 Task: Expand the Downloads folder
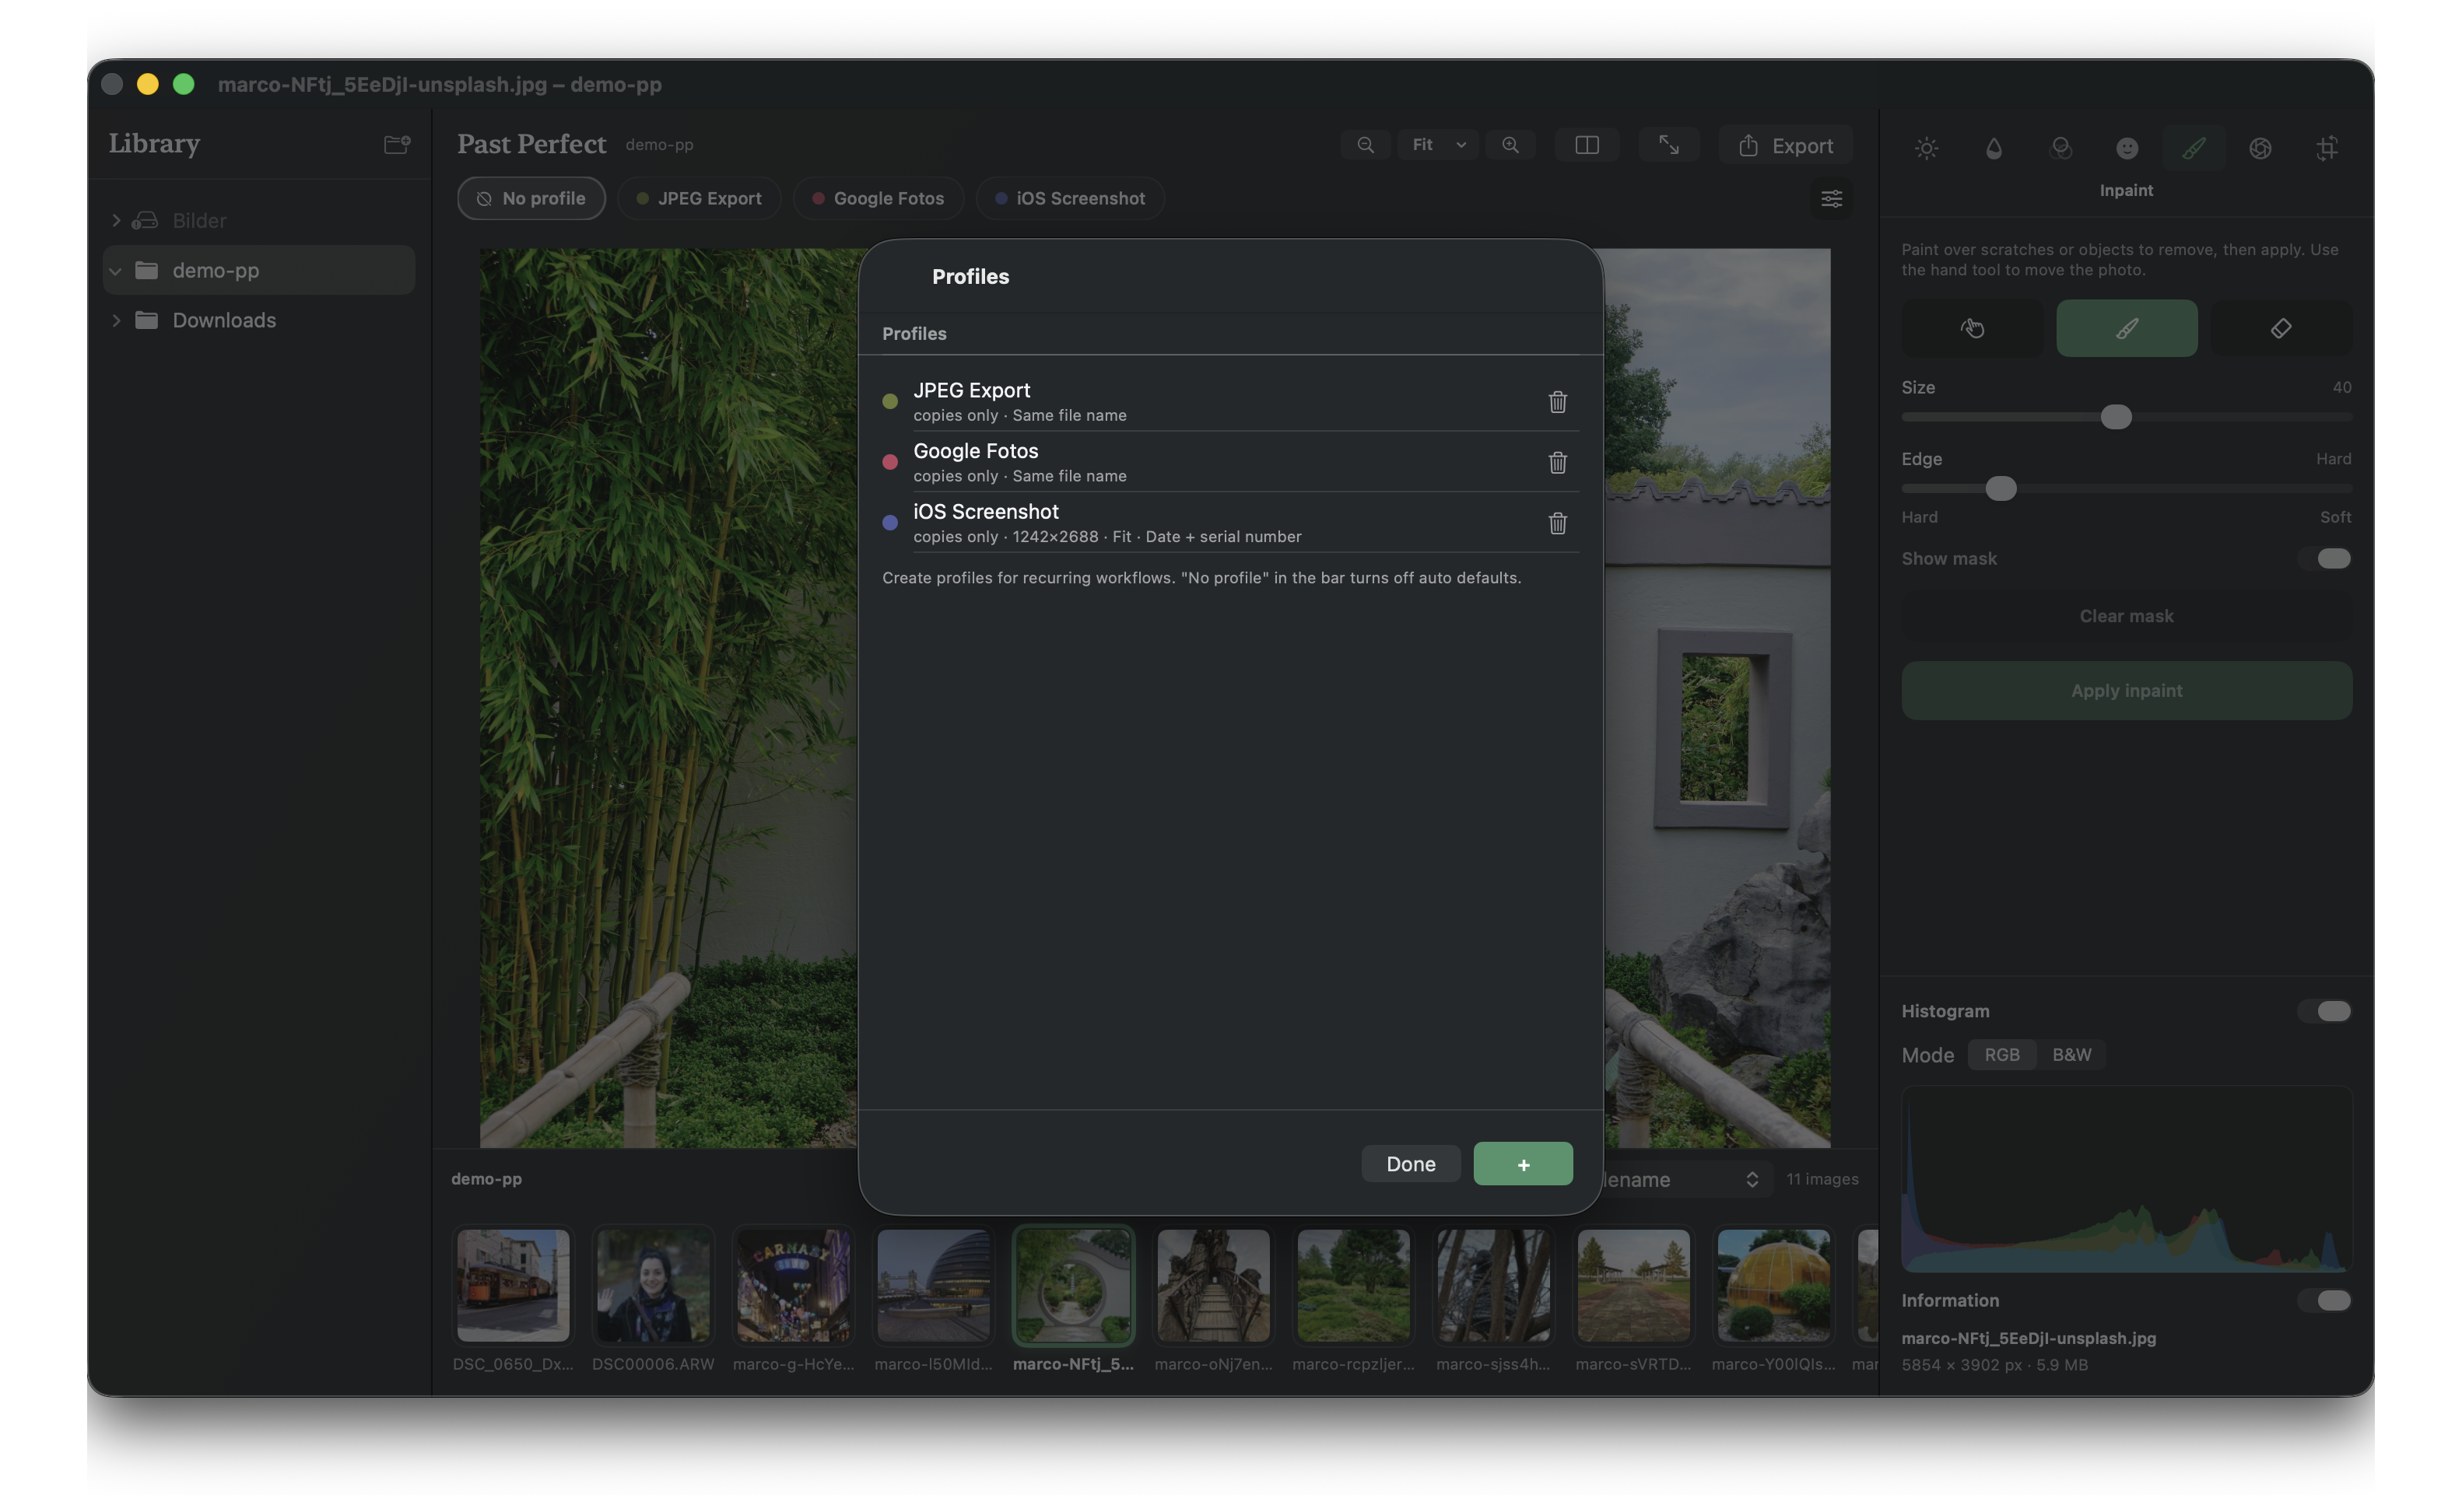pyautogui.click(x=116, y=320)
